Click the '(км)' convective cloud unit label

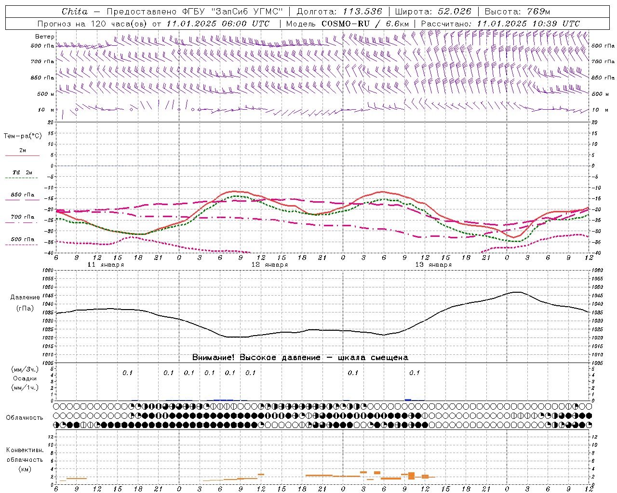pyautogui.click(x=25, y=469)
